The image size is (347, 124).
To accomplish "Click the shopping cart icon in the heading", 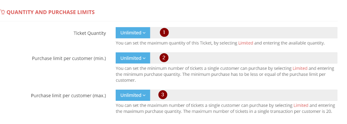I will coord(2,12).
